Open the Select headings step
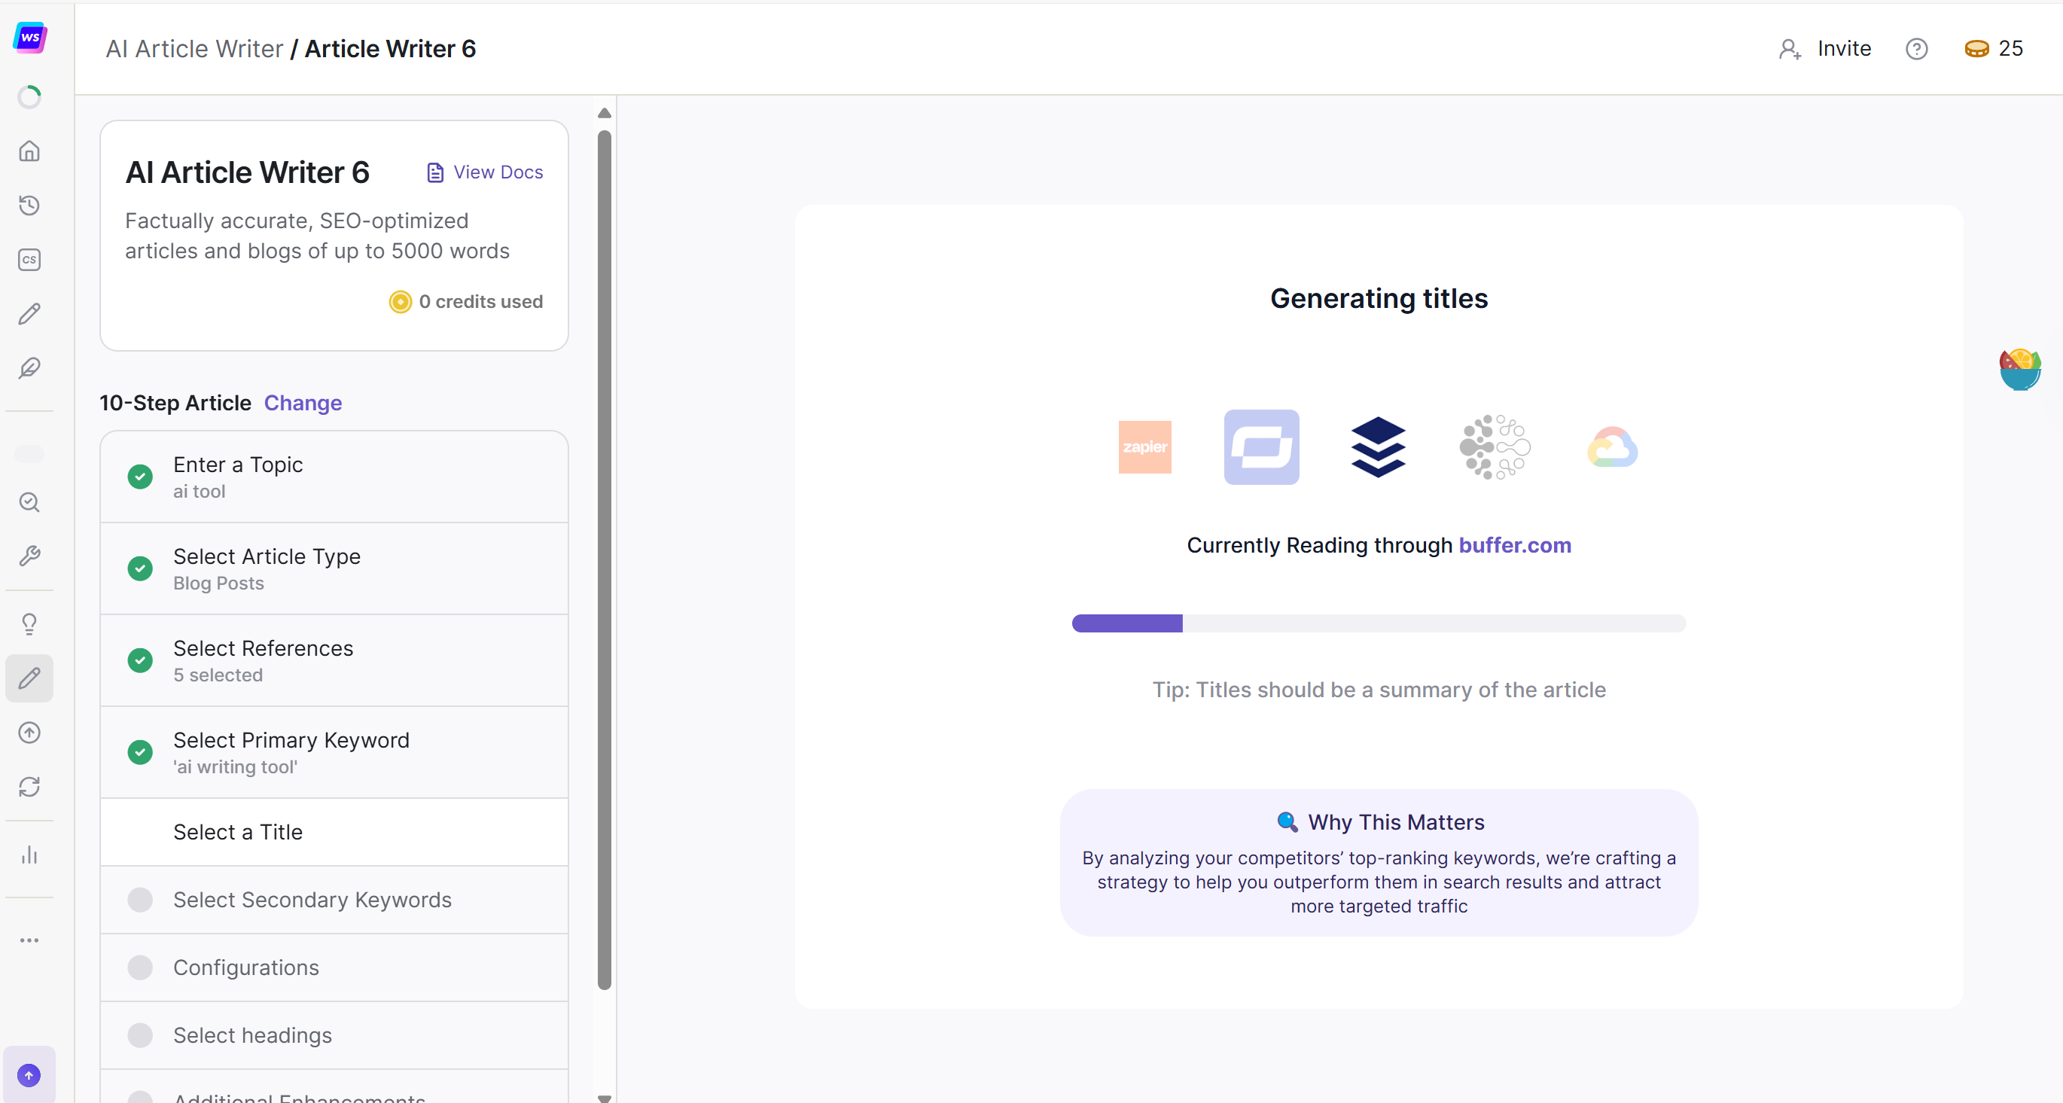This screenshot has width=2063, height=1103. 252,1035
